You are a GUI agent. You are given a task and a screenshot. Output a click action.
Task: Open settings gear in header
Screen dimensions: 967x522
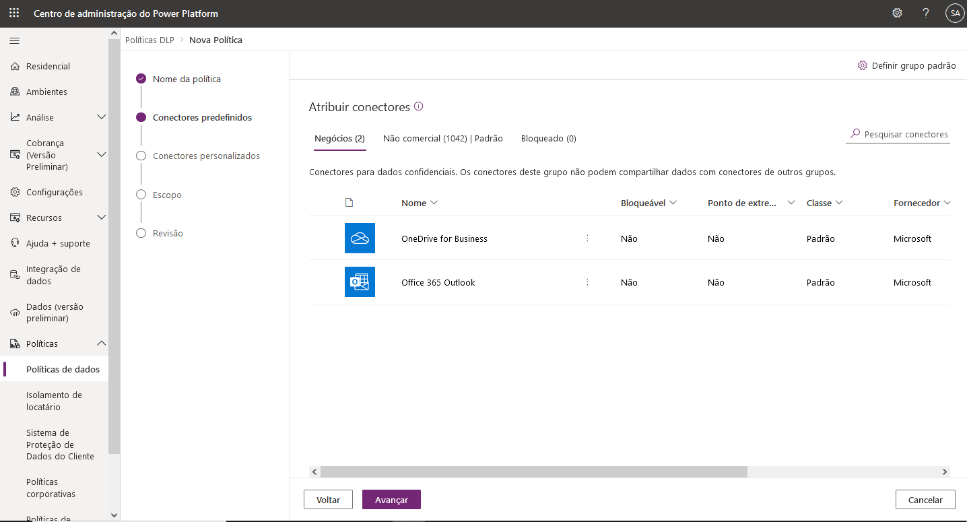(x=897, y=13)
